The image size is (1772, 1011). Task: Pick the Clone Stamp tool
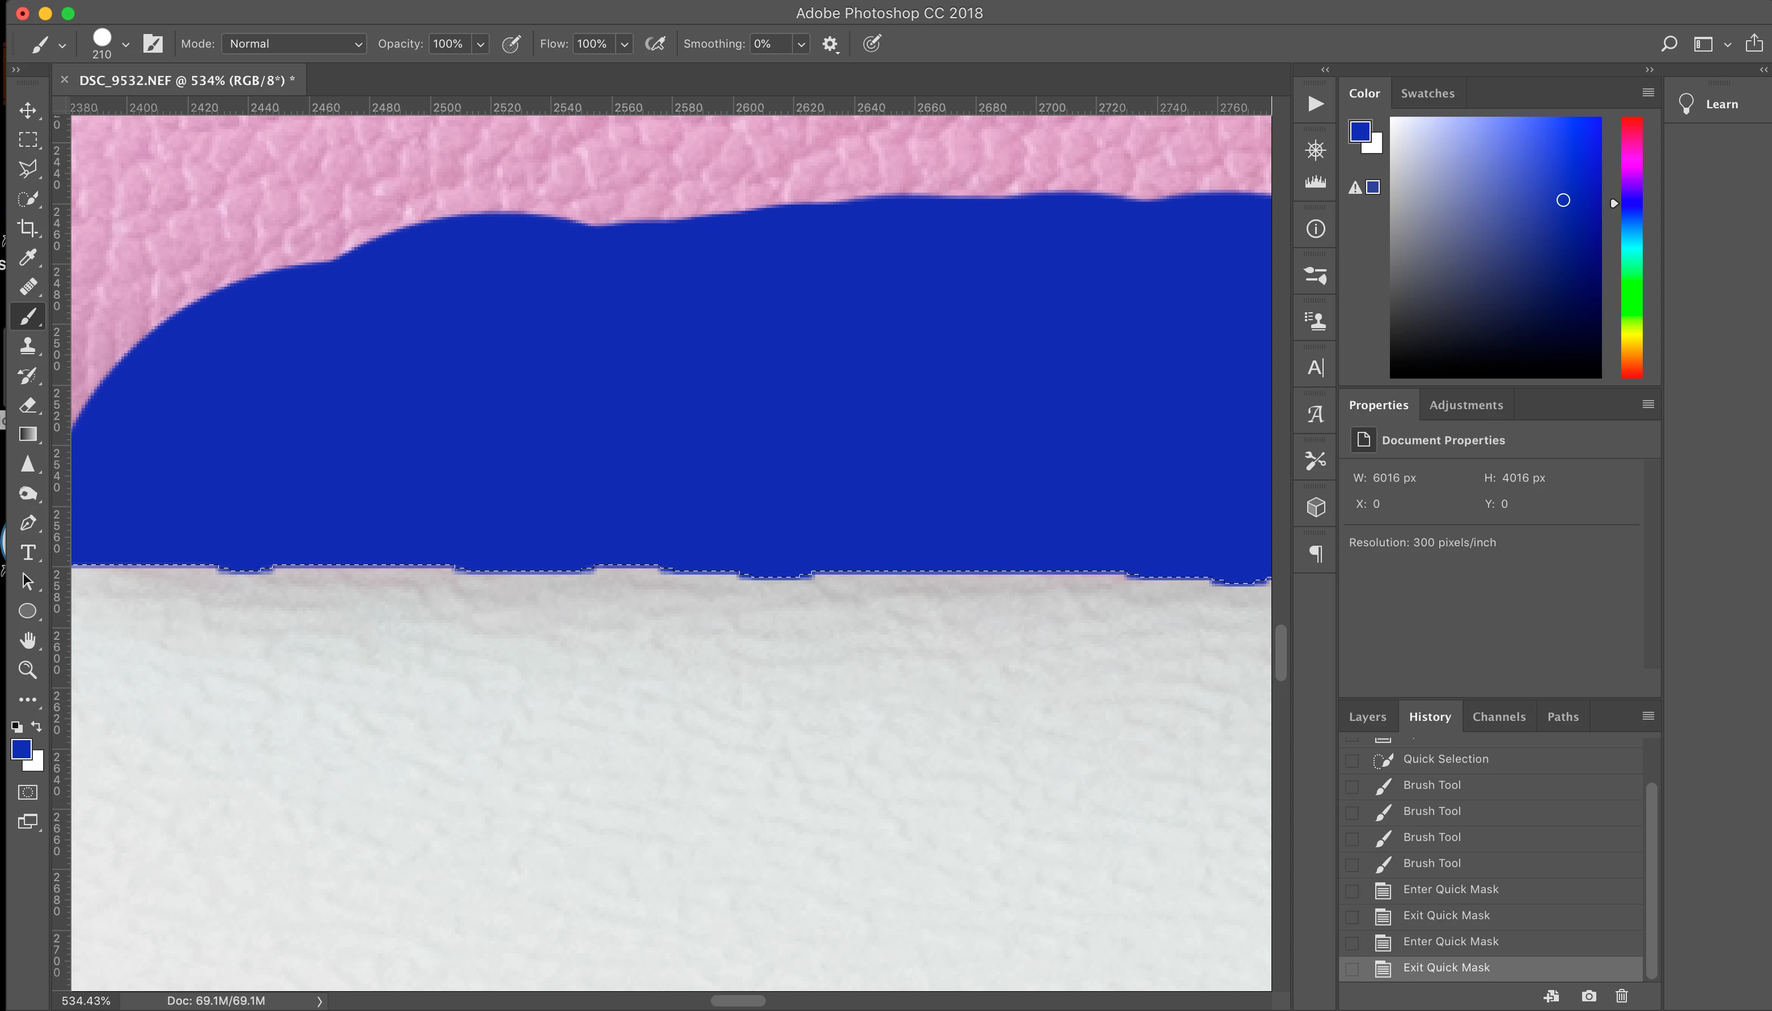[x=28, y=346]
